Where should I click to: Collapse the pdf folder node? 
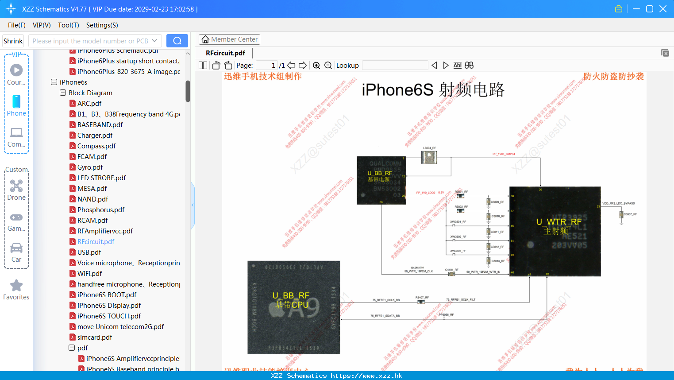tap(72, 348)
